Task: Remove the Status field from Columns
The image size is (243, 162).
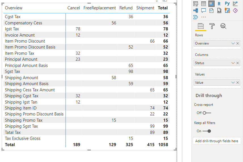Action: [238, 63]
